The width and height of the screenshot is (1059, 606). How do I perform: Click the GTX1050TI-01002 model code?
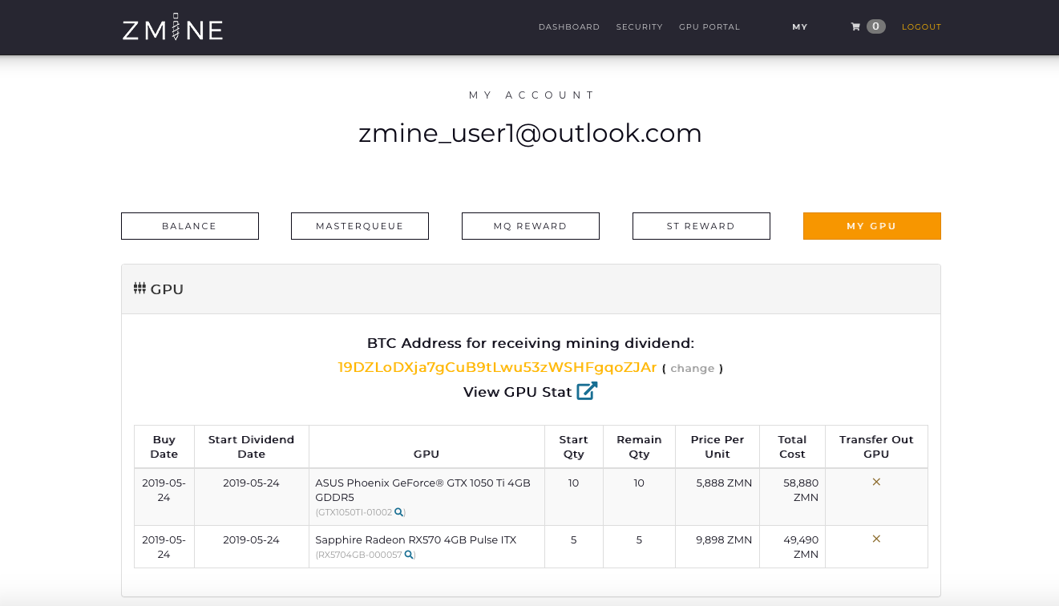[354, 512]
